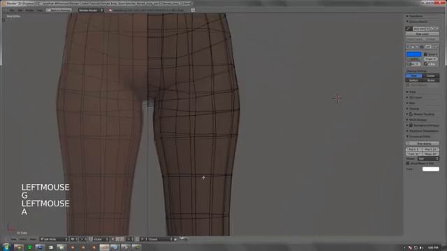Open the Render menu in top bar
Viewport: 447px width, 251px height.
[29, 10]
